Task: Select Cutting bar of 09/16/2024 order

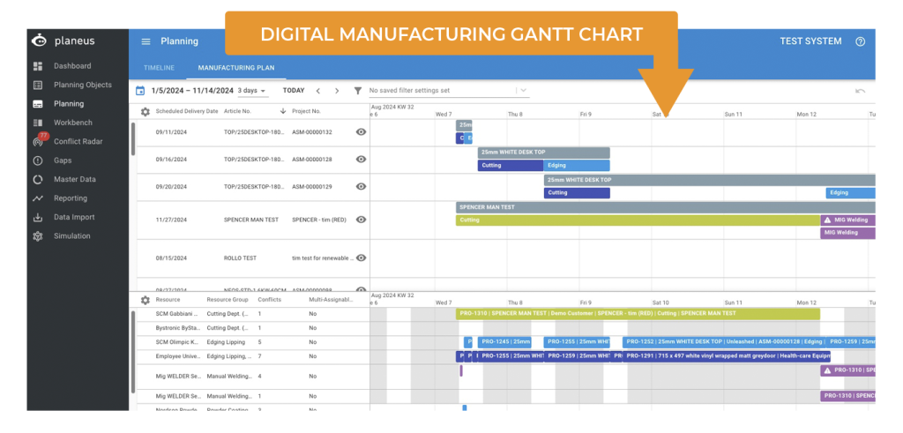Action: pyautogui.click(x=511, y=166)
